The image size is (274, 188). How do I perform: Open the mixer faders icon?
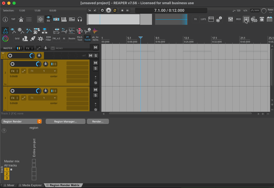click(230, 19)
